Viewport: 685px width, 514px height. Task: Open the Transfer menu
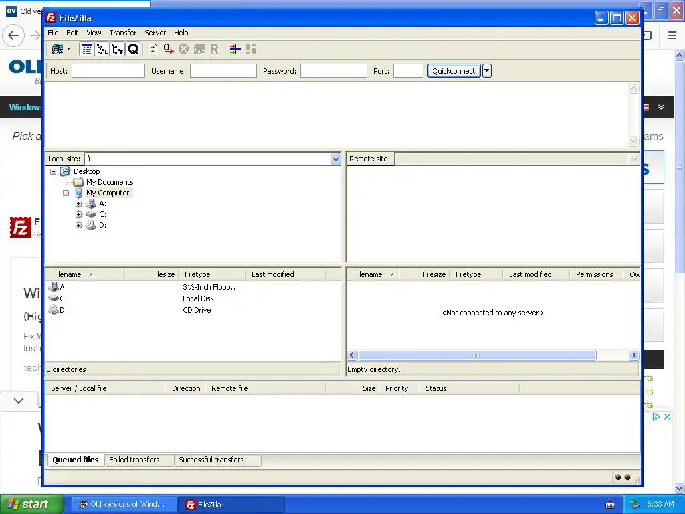(x=123, y=33)
